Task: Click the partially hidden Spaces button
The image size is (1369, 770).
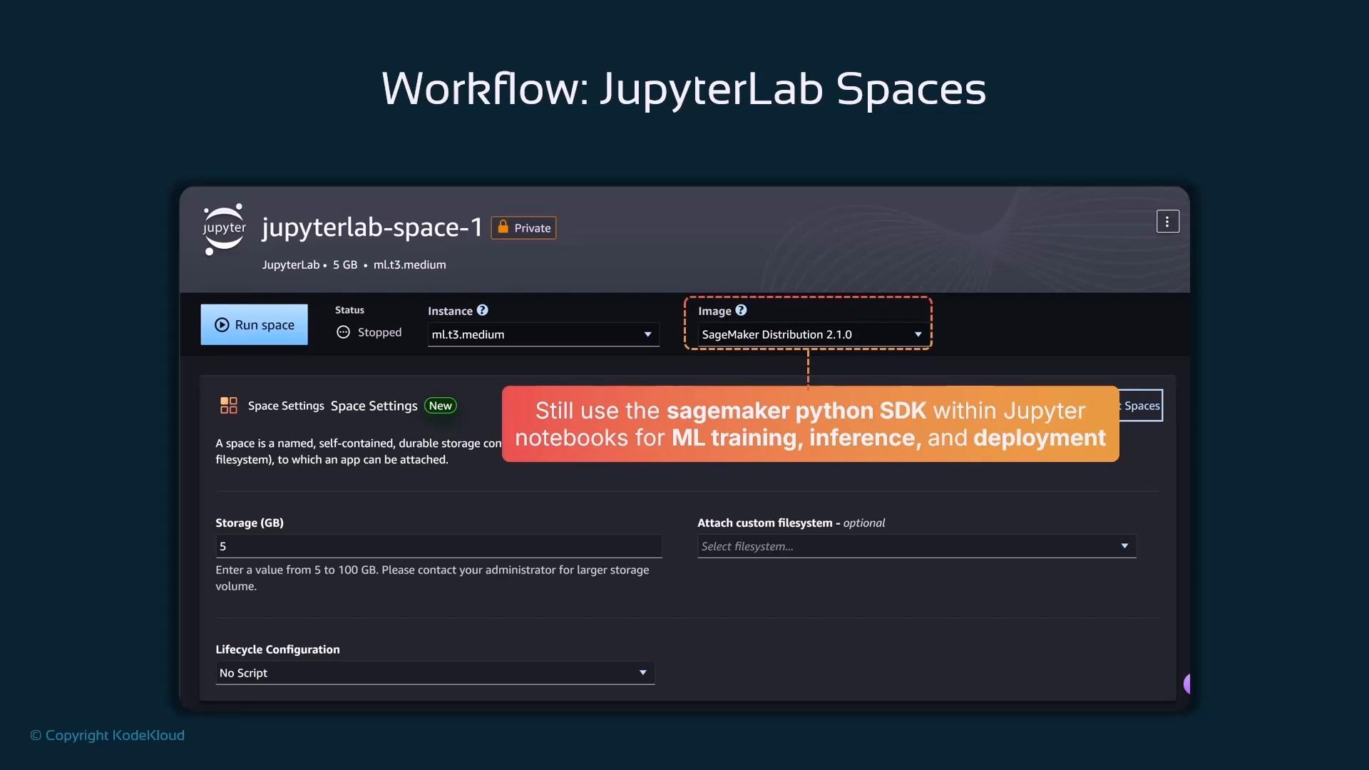Action: click(1141, 406)
